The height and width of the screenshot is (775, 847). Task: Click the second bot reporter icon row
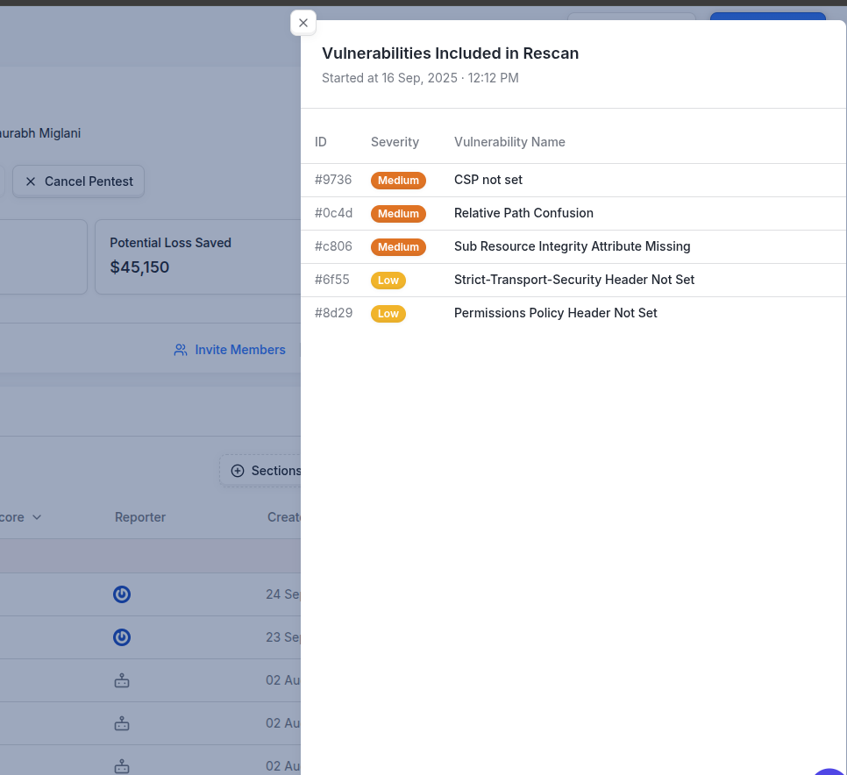(122, 723)
